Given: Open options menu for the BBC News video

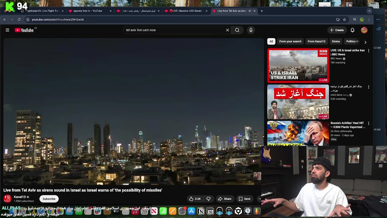Looking at the screenshot, I should click(x=369, y=51).
